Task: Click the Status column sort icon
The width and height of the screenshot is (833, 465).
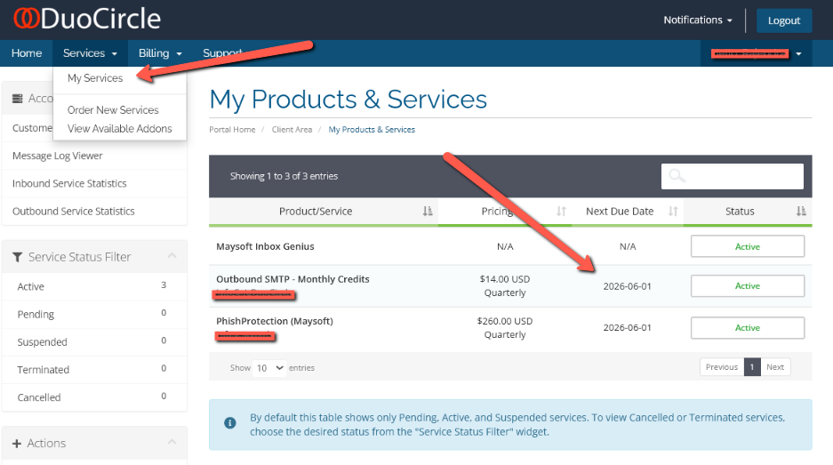Action: pyautogui.click(x=801, y=211)
